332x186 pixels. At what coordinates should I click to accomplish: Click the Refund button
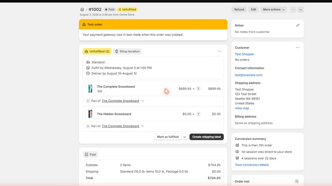coord(239,10)
